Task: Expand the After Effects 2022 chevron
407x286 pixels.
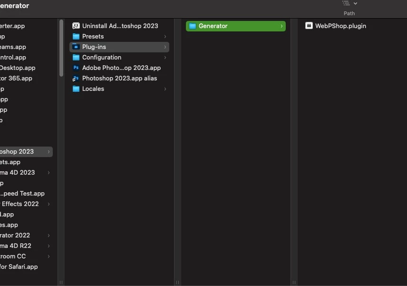Action: point(48,204)
